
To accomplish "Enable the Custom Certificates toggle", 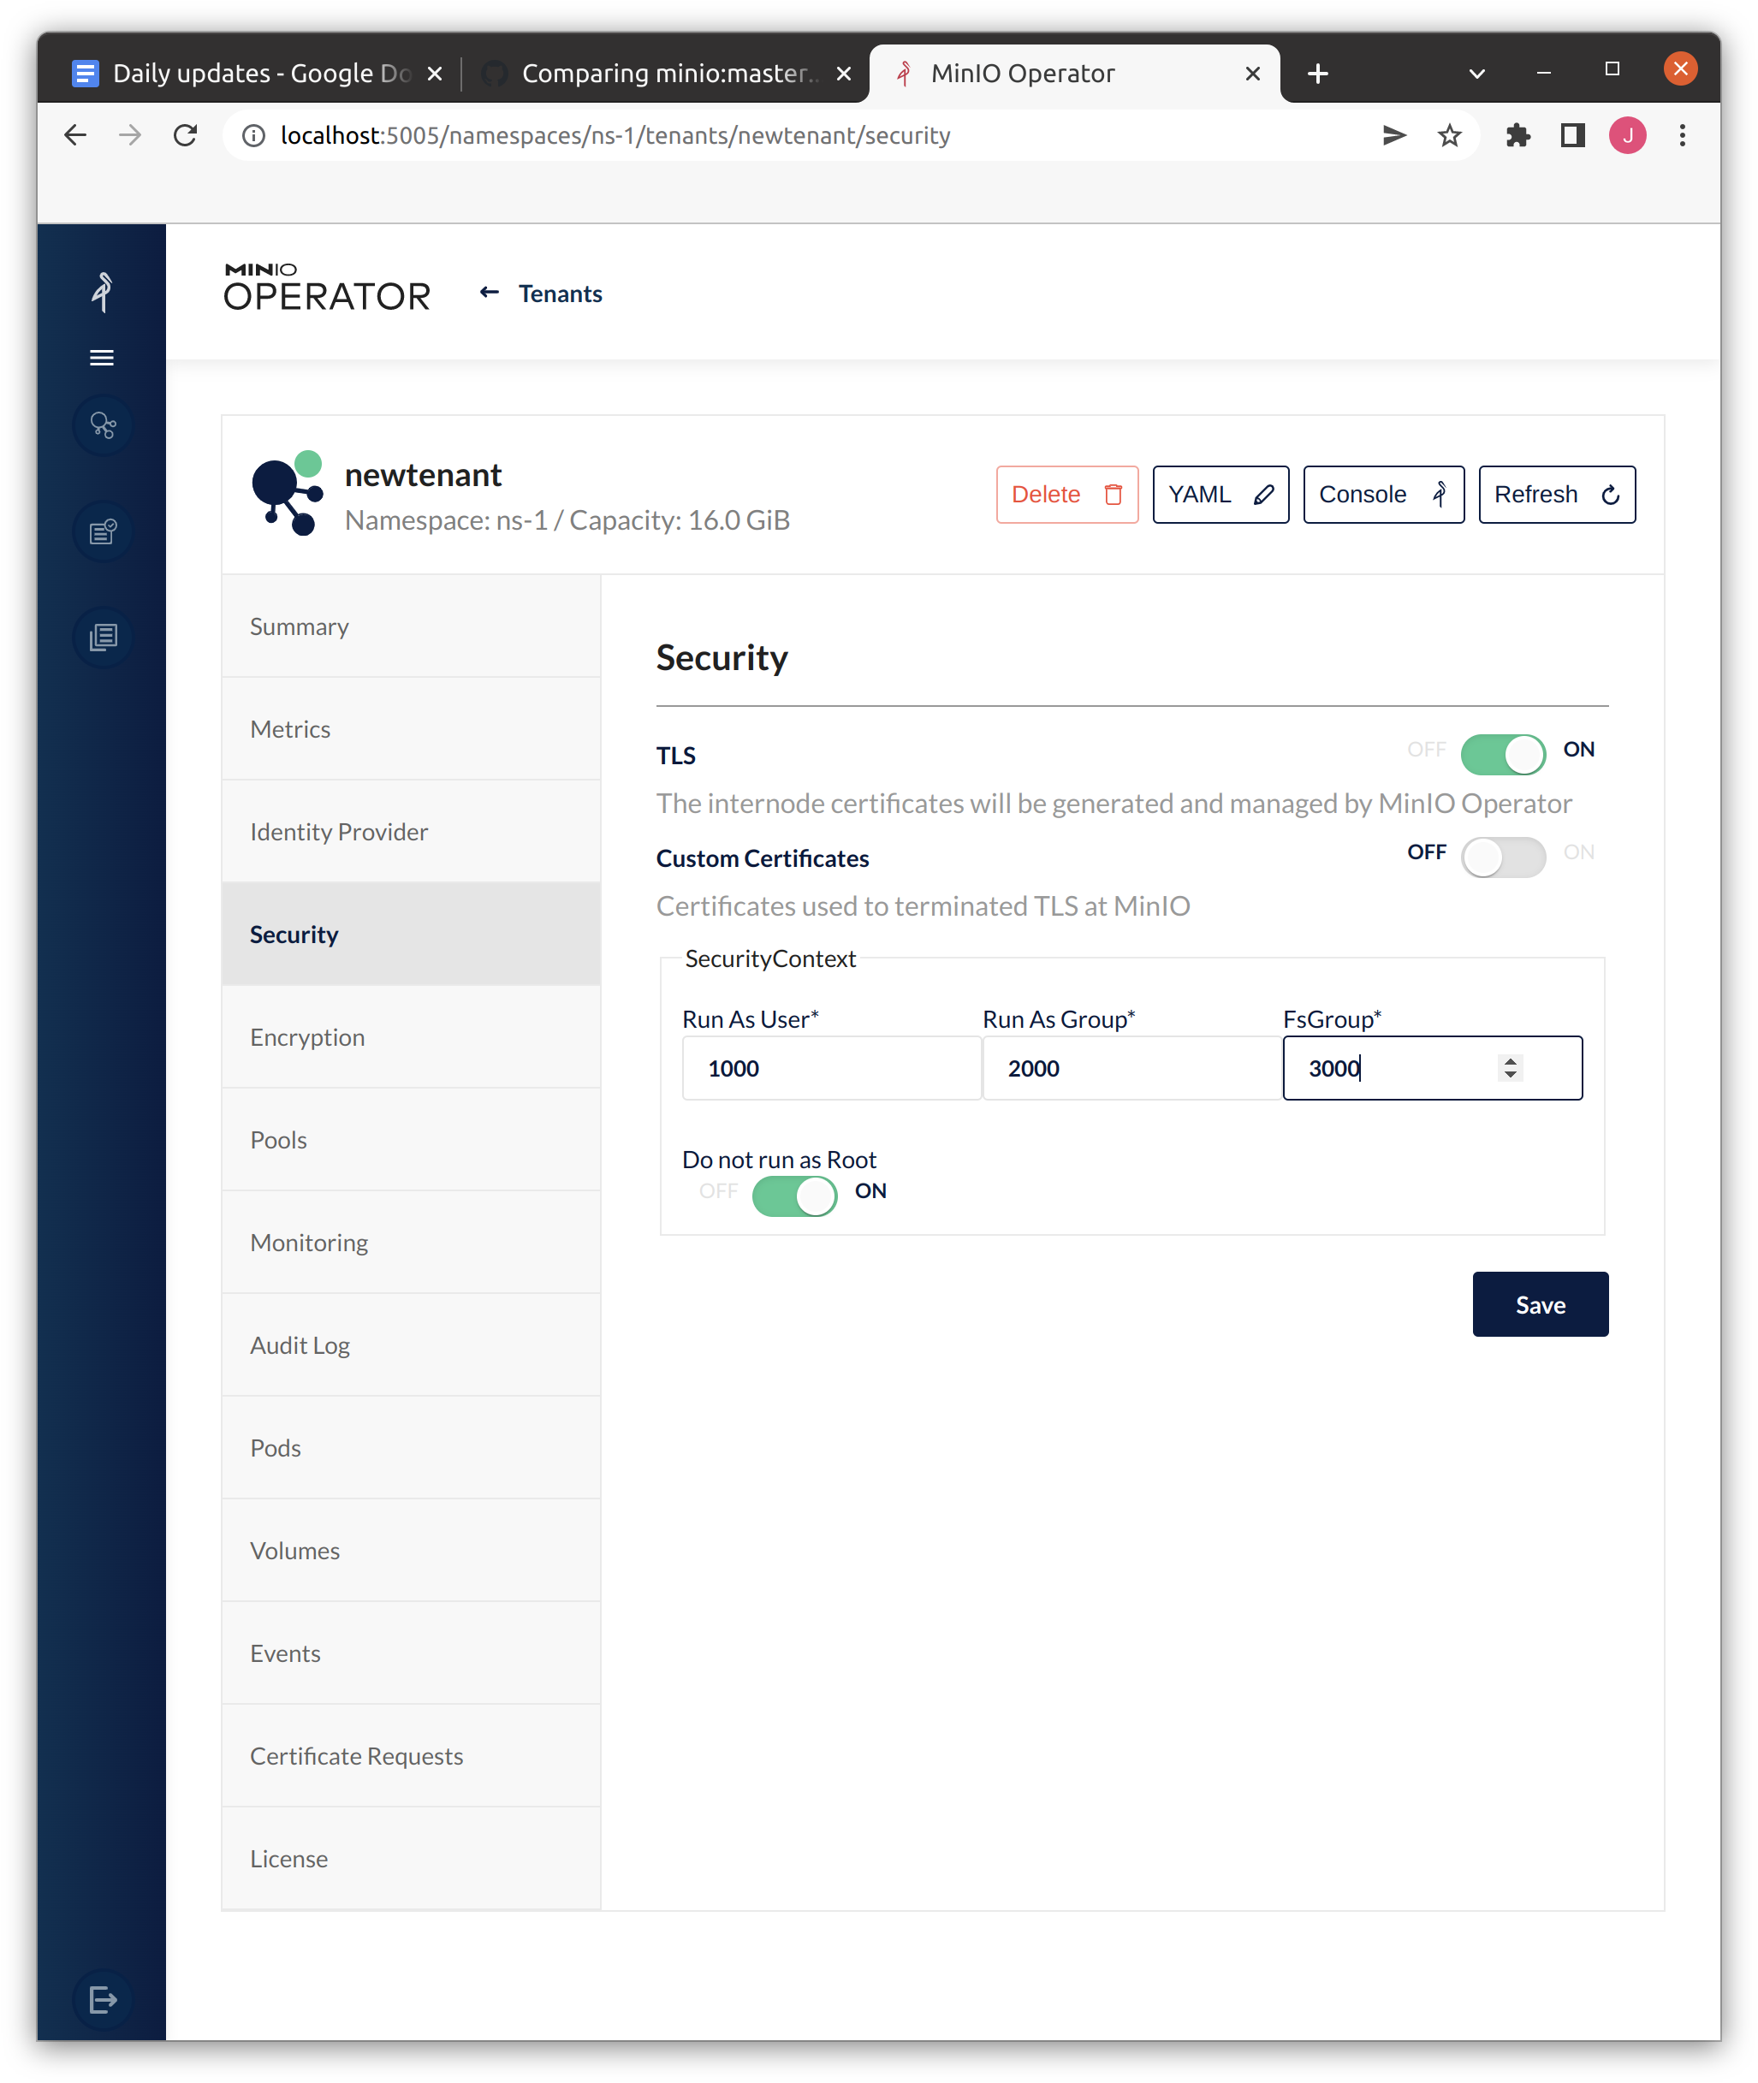I will pos(1502,858).
